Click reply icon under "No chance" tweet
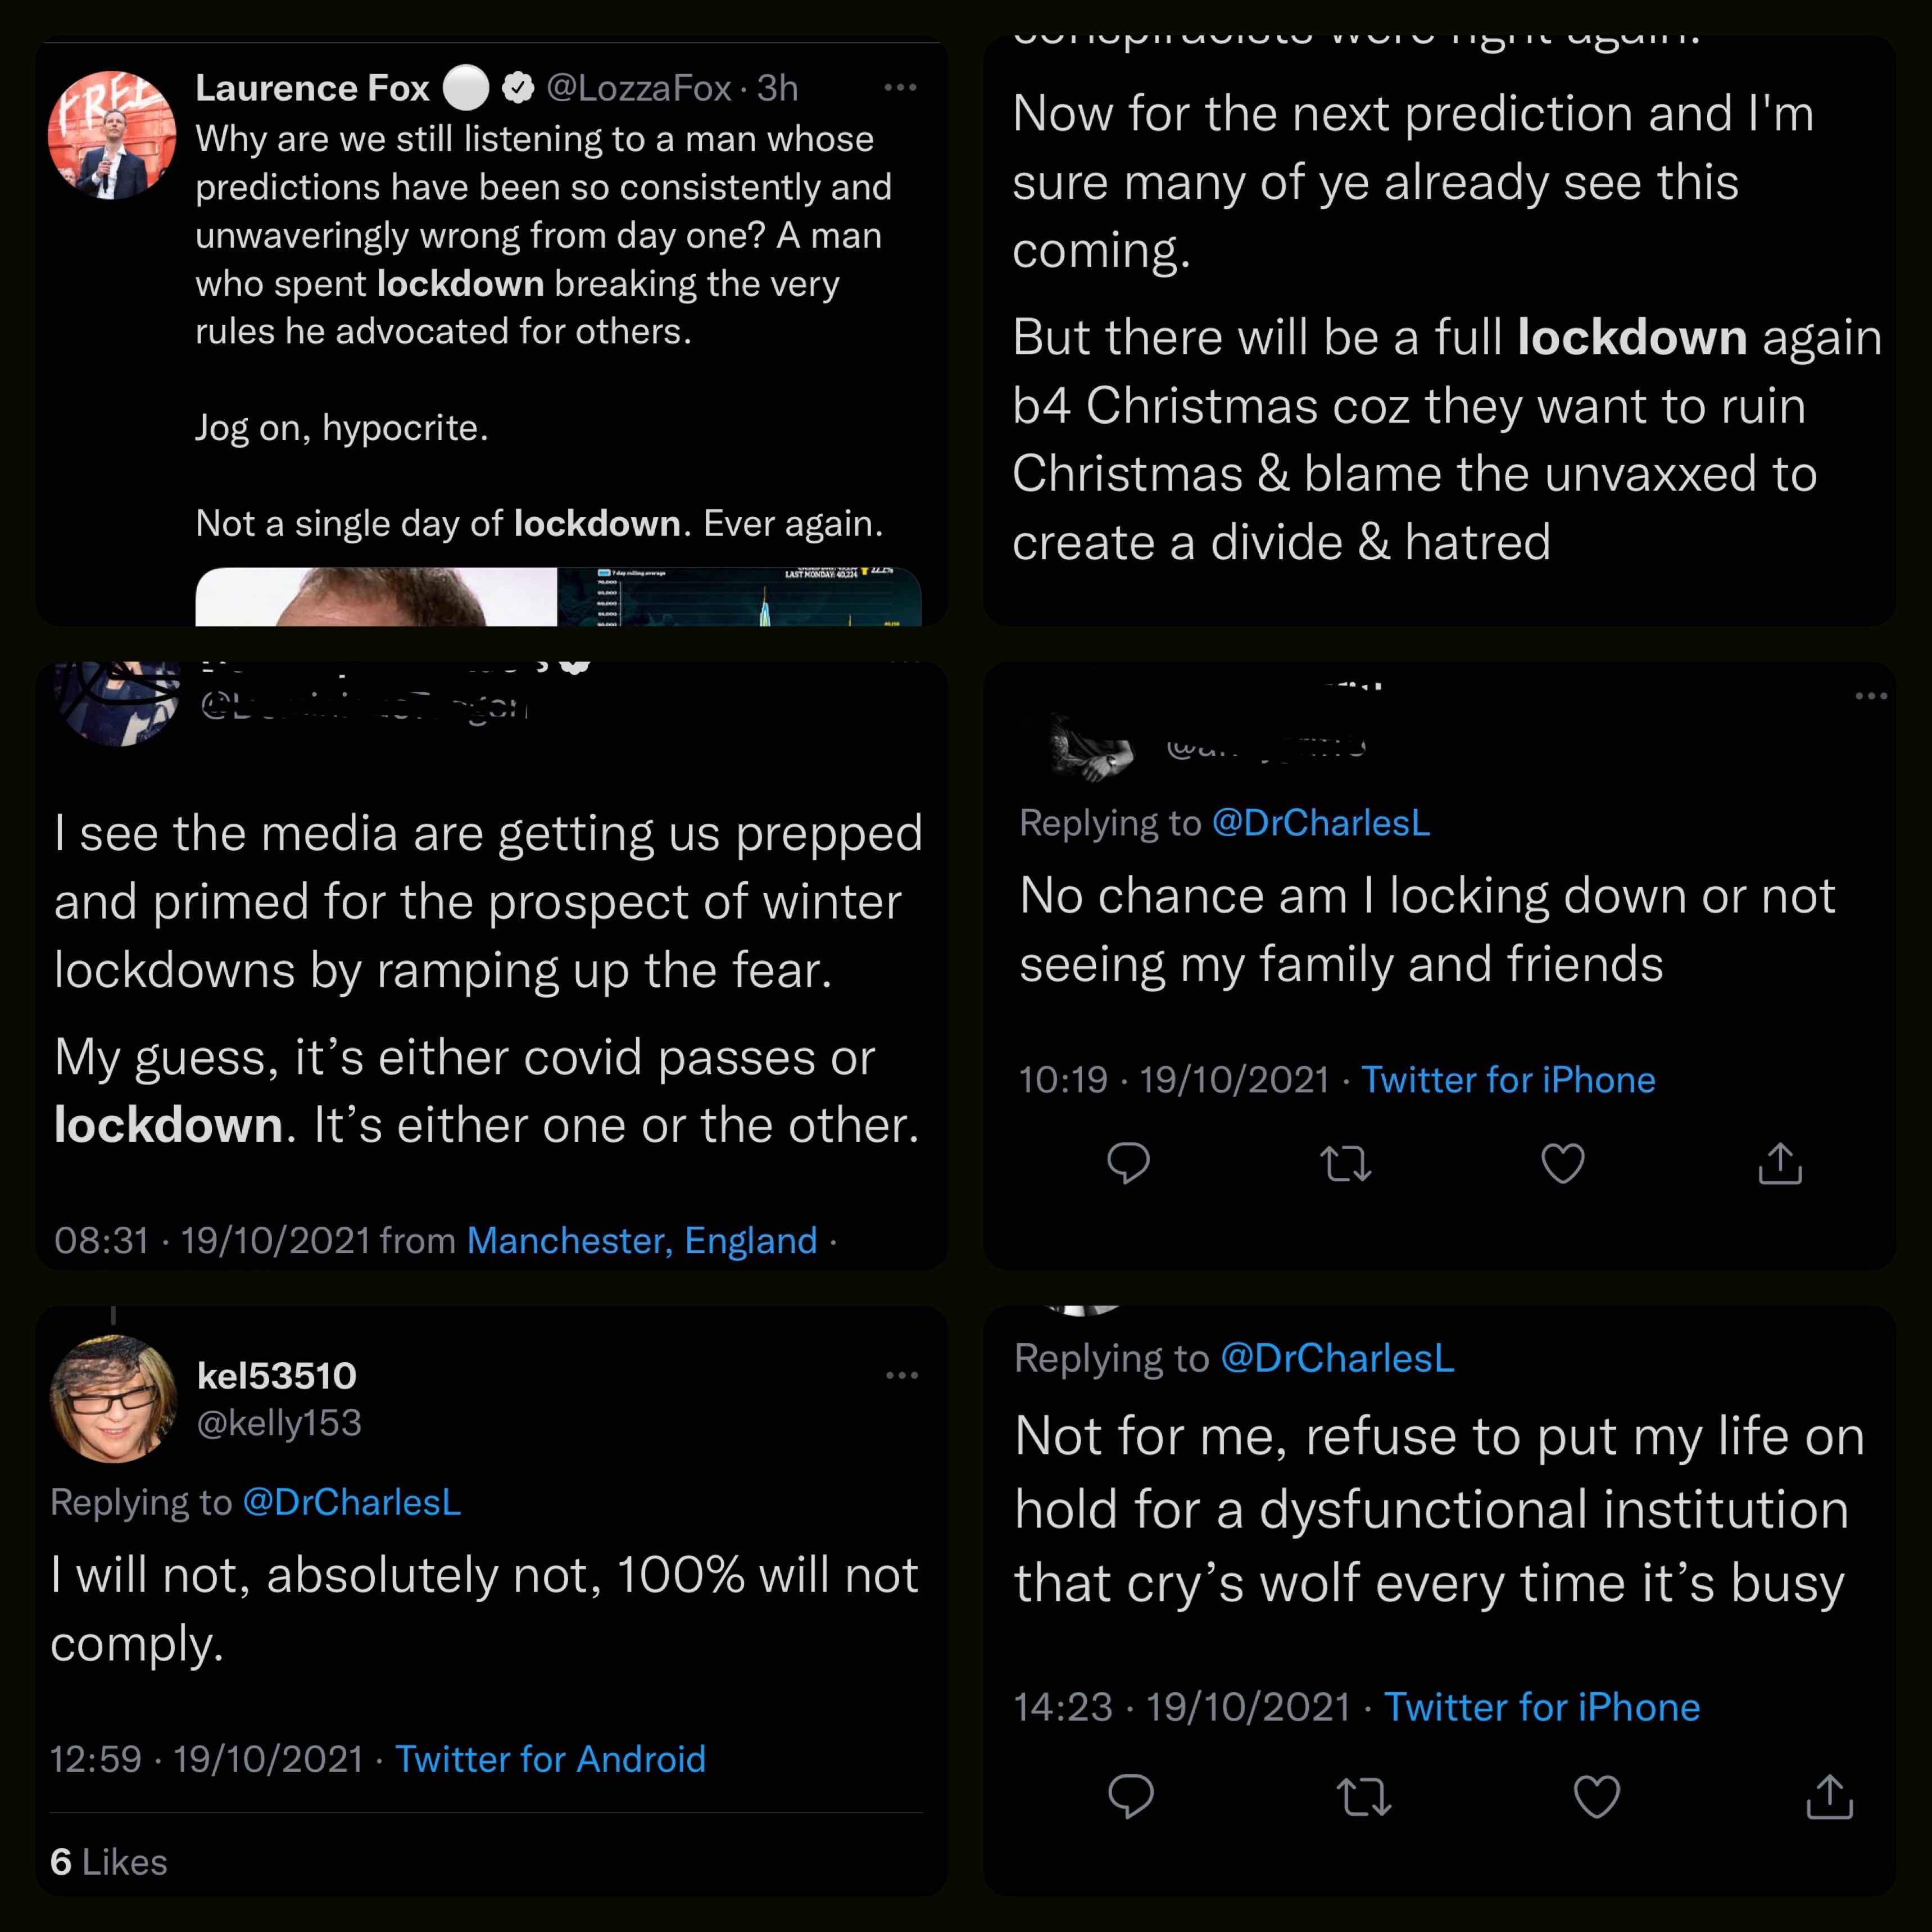Viewport: 1932px width, 1932px height. click(x=1128, y=1163)
